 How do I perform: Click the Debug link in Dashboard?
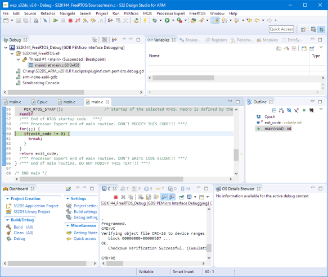pos(20,239)
